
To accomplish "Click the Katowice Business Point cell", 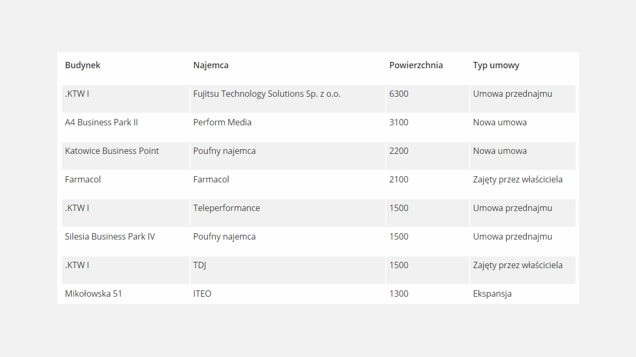I will tap(112, 151).
